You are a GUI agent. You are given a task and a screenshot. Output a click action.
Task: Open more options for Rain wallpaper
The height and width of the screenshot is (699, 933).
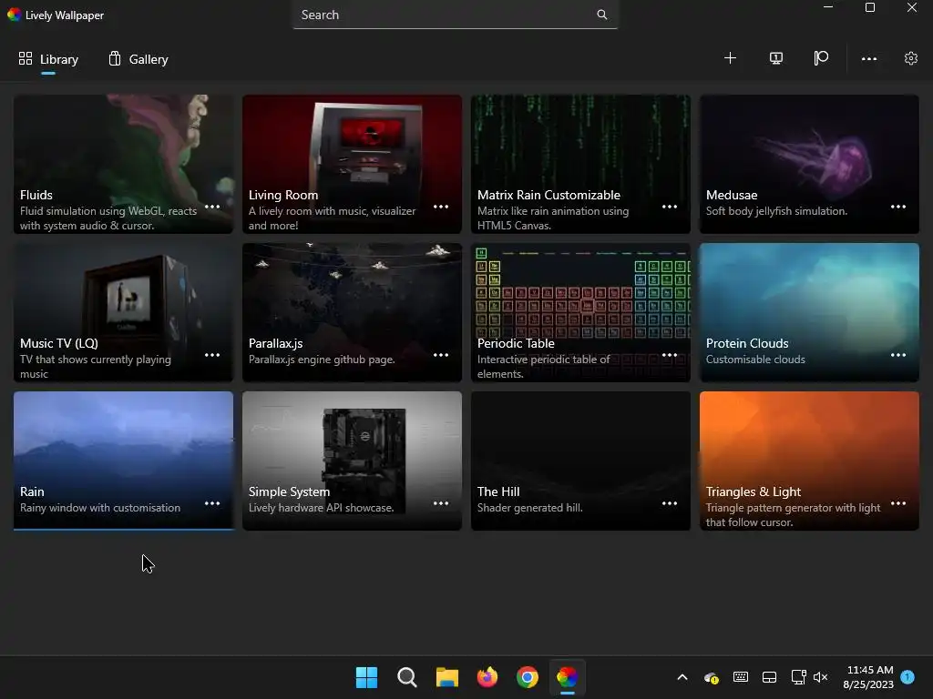212,503
